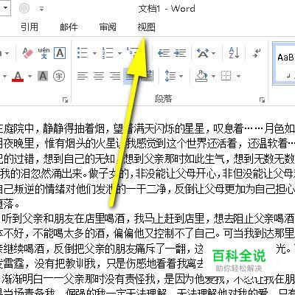Click in line '不能喝太多的酒'
The width and height of the screenshot is (295, 295).
(147, 234)
